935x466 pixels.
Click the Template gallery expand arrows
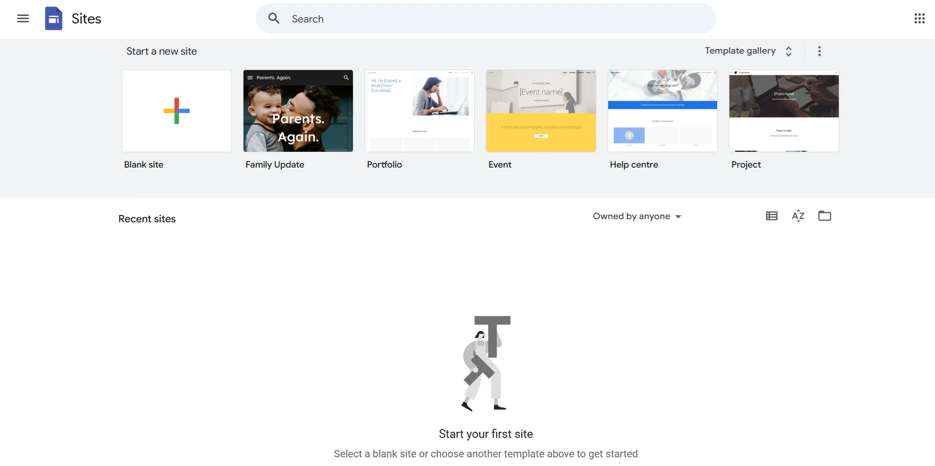pyautogui.click(x=789, y=52)
